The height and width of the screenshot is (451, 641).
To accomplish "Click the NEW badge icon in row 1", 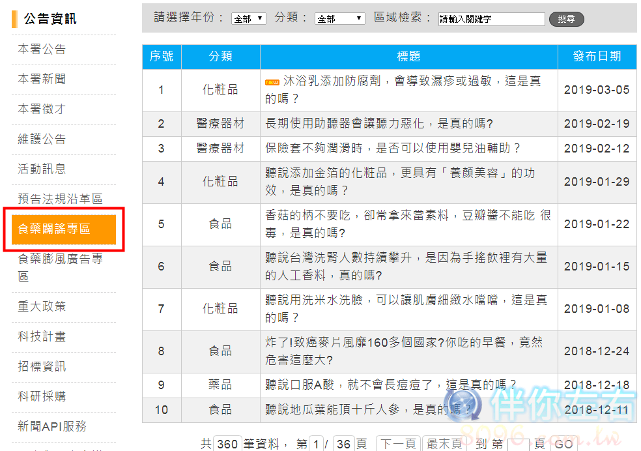I will tap(272, 82).
